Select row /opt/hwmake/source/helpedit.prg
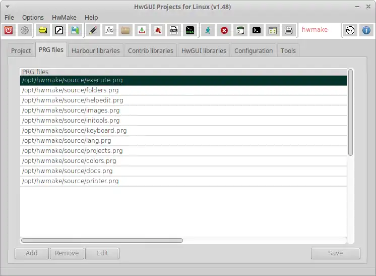Image resolution: width=376 pixels, height=276 pixels. click(x=183, y=100)
